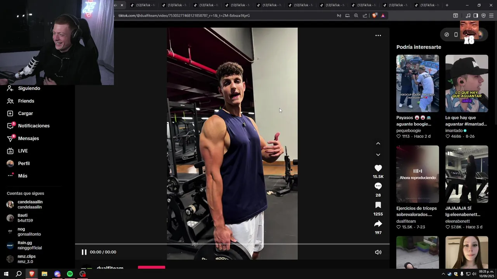Viewport: 497px width, 279px height.
Task: Open Lo que hay que aguantar thumbnail
Action: [467, 83]
